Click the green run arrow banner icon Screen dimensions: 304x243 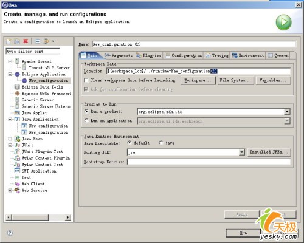coord(284,22)
